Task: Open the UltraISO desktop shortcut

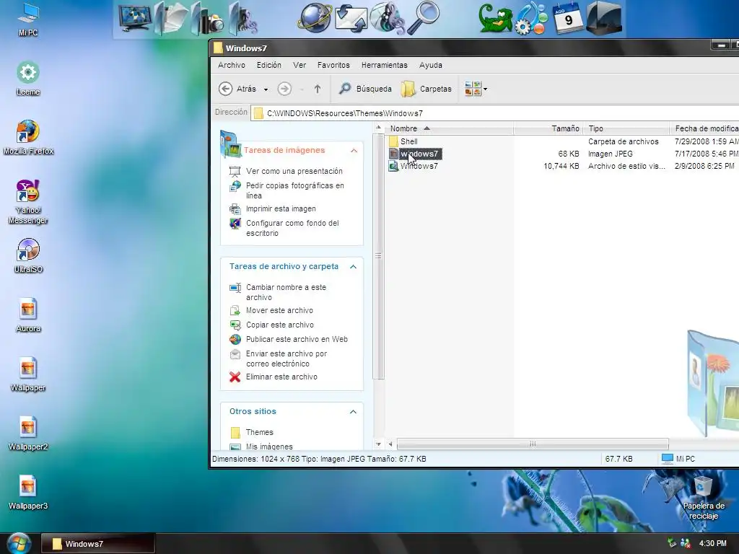Action: coord(28,256)
